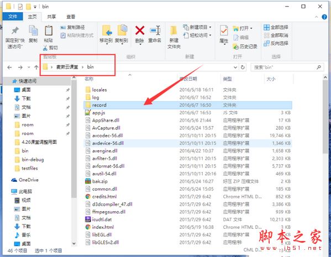Open the Move to (移动到) menu
Screen dimensions: 331x257
[106, 34]
